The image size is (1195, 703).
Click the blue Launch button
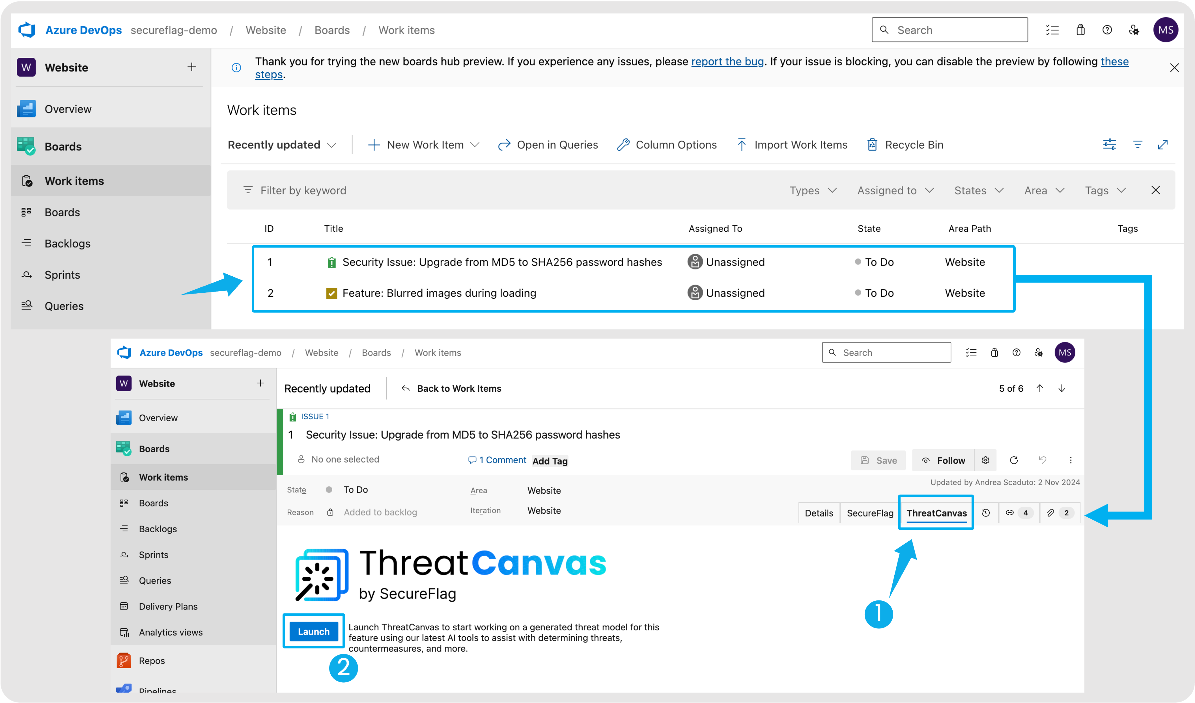(x=313, y=631)
